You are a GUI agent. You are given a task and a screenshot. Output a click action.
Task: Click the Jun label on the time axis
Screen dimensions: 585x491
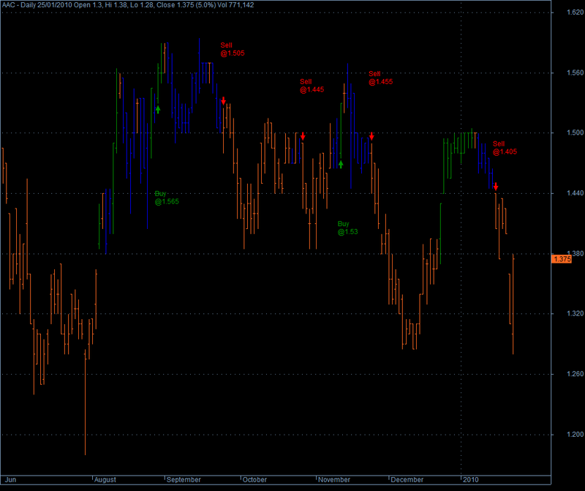pos(10,479)
